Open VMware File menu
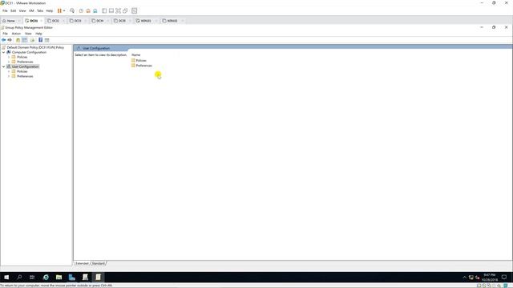 tap(5, 10)
